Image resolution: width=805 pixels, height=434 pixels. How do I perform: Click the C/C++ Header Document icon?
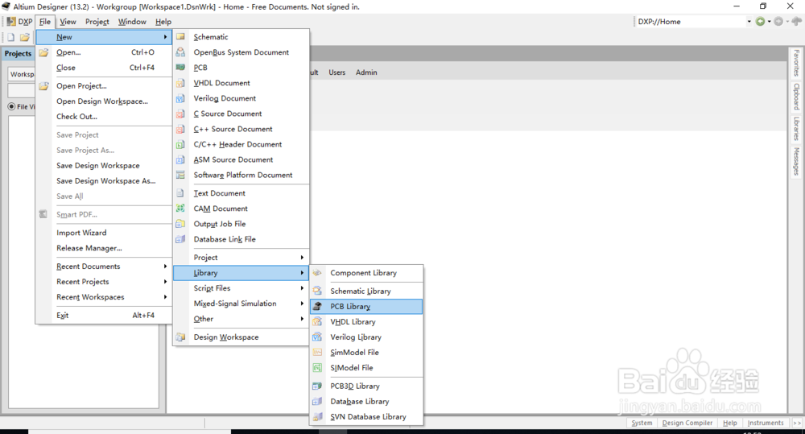(x=180, y=144)
